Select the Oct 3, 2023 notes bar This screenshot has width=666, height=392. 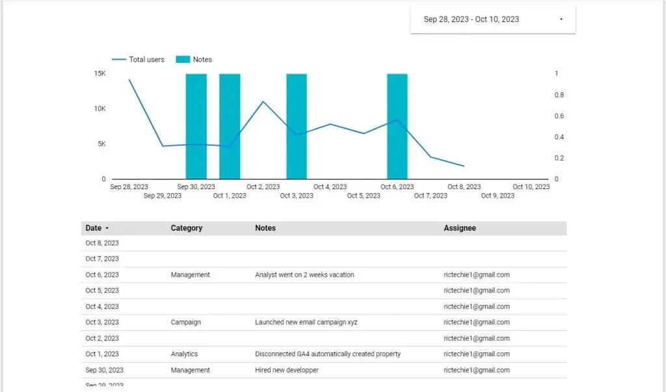(x=297, y=126)
